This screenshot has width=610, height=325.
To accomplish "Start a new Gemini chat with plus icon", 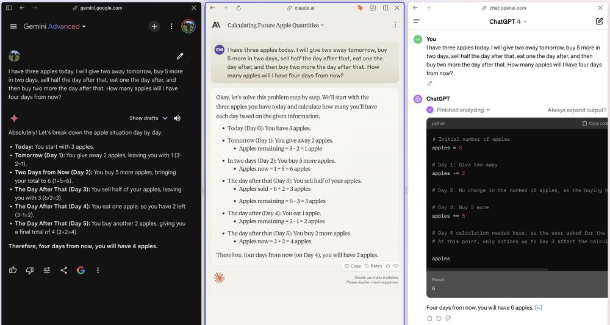I will (x=154, y=26).
